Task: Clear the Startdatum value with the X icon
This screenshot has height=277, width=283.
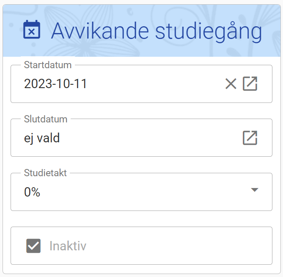Action: [231, 84]
